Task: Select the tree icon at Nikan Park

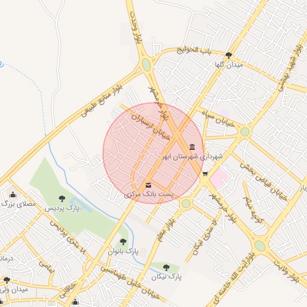Action: (166, 267)
